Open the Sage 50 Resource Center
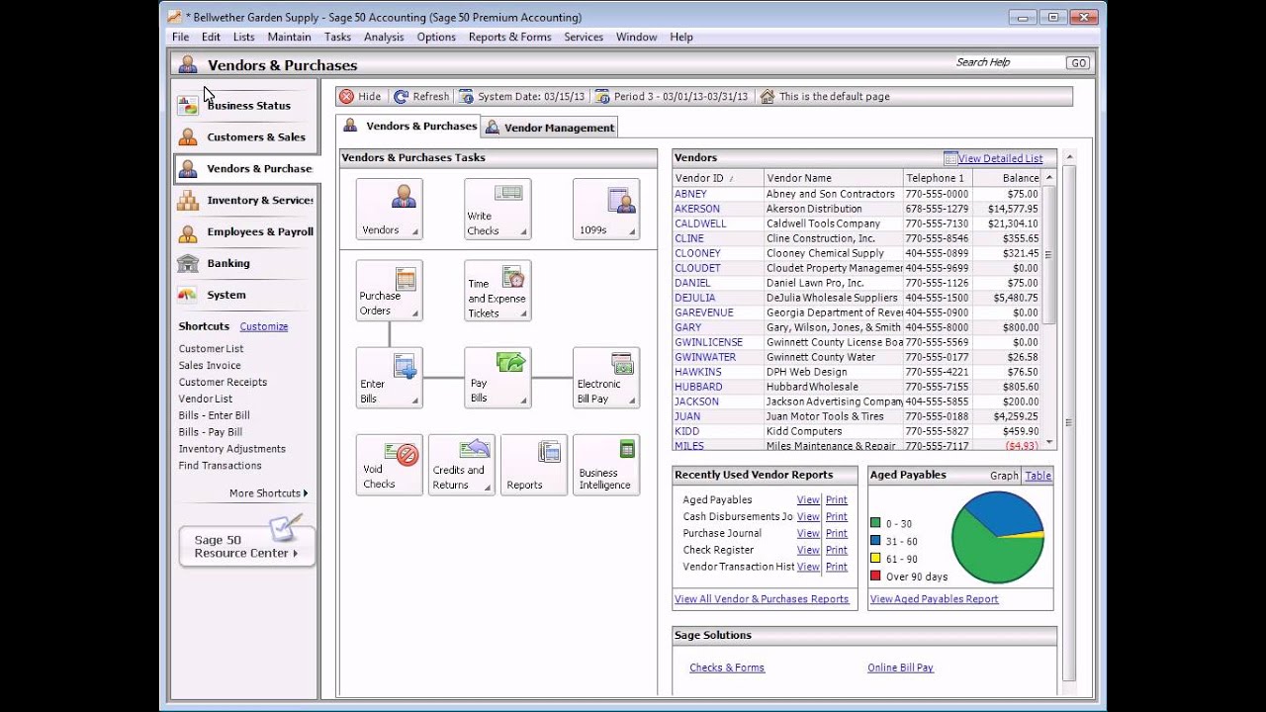The width and height of the screenshot is (1266, 712). click(x=246, y=546)
